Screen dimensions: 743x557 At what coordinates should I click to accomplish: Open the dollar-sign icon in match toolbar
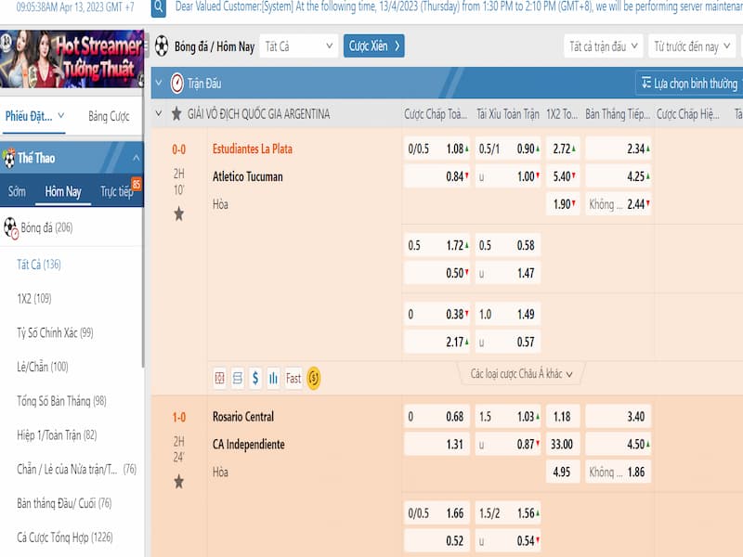click(255, 378)
